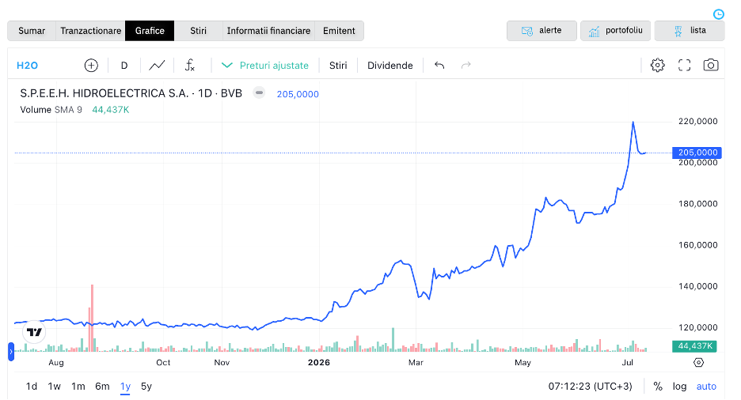Switch chart to fullscreen mode
Screen dimensions: 741x400
[x=684, y=65]
